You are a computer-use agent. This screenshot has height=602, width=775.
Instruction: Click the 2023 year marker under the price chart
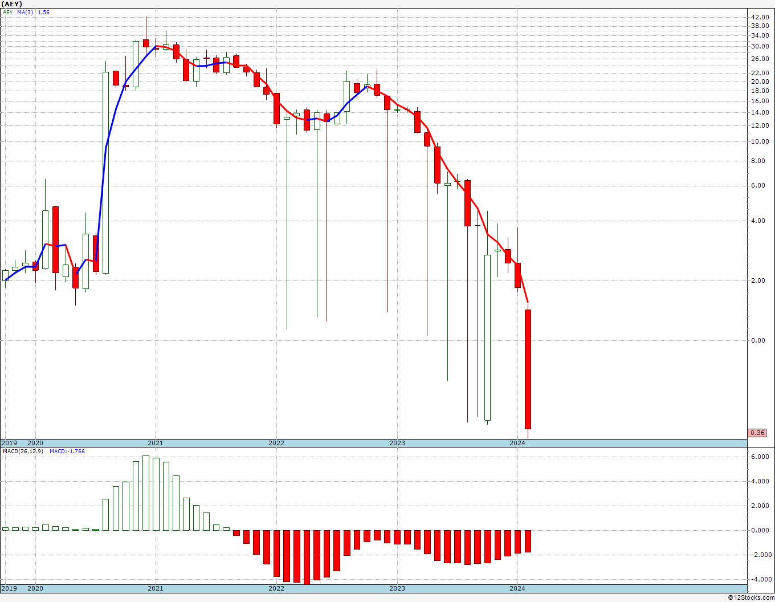(397, 443)
